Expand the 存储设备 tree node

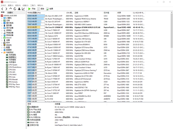[x=2, y=33]
